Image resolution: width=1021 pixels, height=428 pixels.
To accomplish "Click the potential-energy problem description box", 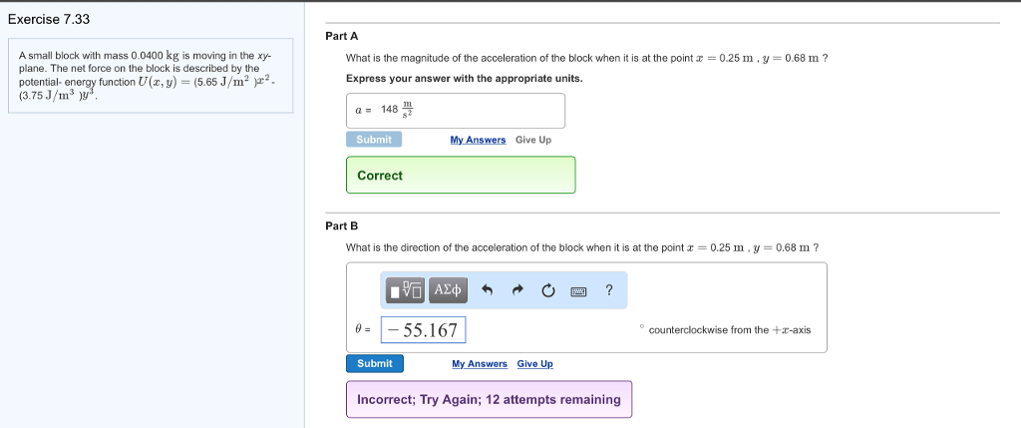I will (x=150, y=76).
